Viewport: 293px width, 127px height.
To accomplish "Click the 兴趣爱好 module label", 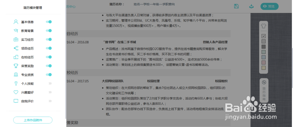I will coord(28,92).
